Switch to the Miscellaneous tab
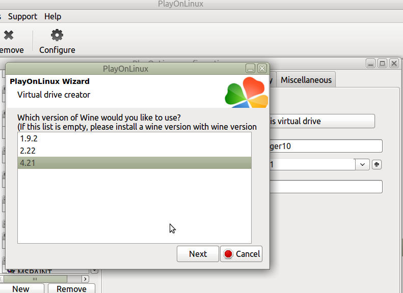403x293 pixels. (306, 80)
